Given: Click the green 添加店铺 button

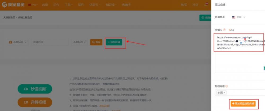Looking at the screenshot, I should click(x=114, y=42).
